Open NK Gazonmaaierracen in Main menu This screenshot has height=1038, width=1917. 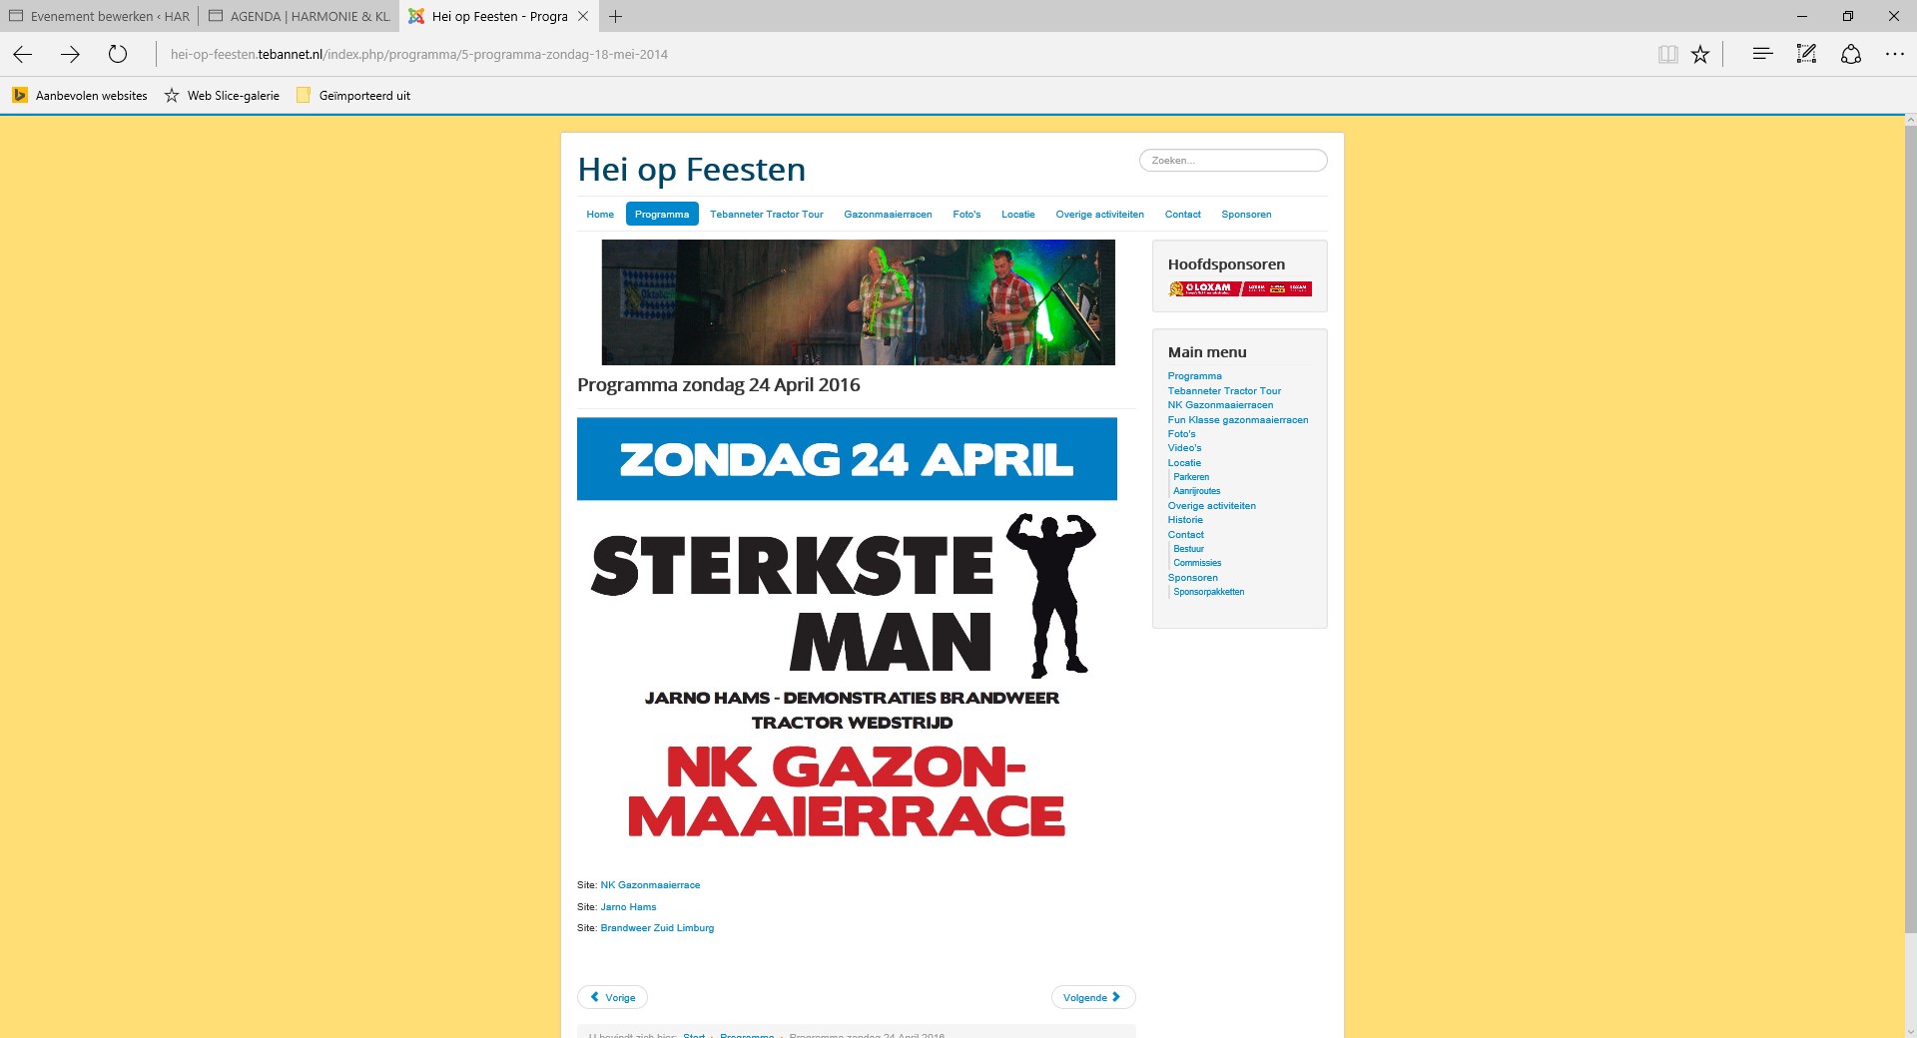point(1220,405)
